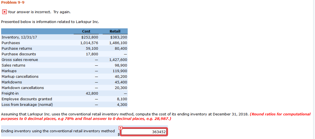Click the ending inventory answer input field
315x139 pixels.
tap(144, 132)
